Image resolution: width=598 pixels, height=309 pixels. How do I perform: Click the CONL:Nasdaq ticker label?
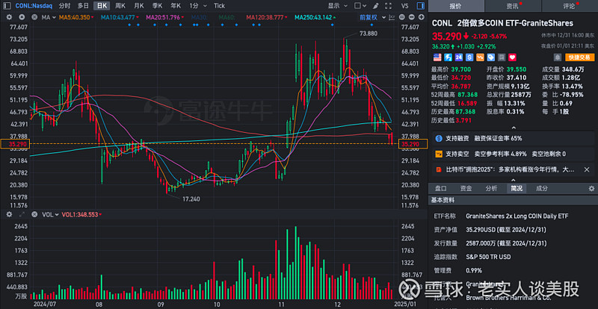(x=34, y=6)
